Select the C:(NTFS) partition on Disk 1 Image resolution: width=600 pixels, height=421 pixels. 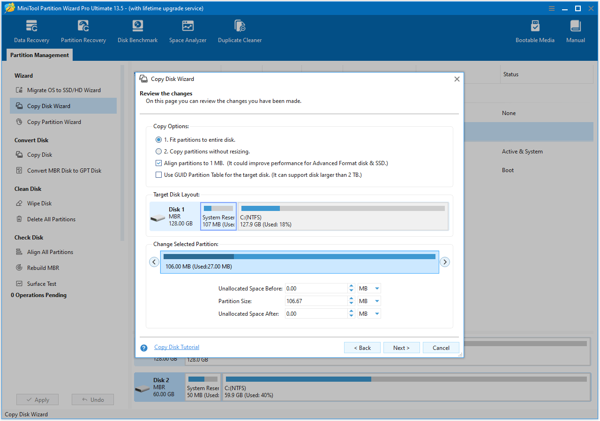(x=342, y=216)
